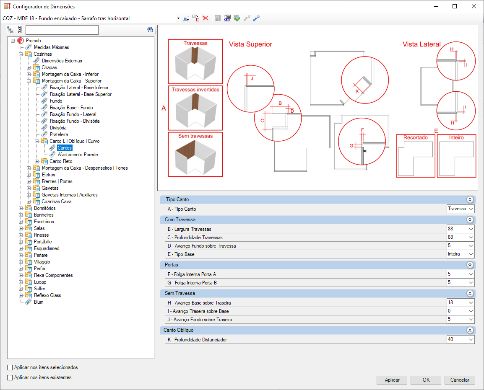The width and height of the screenshot is (484, 390).
Task: Click the duplicate configuration icon
Action: pyautogui.click(x=196, y=18)
